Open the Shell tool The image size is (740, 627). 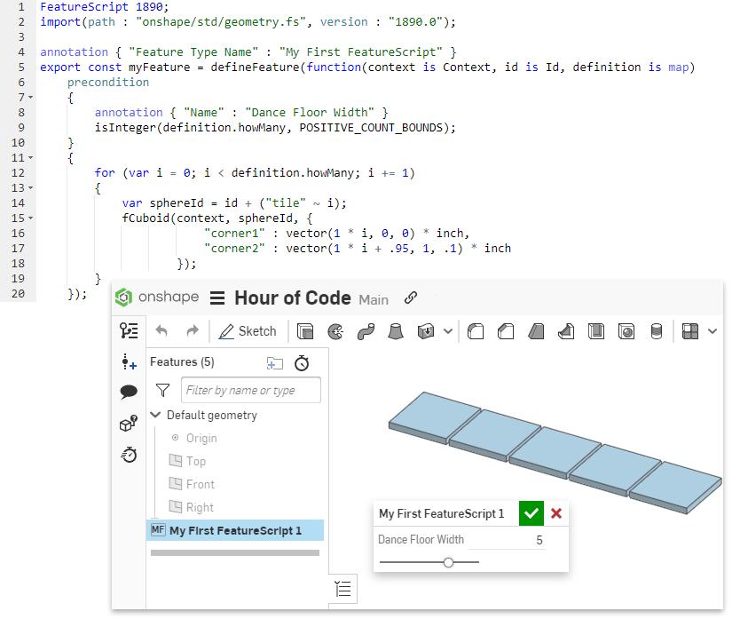coord(596,330)
